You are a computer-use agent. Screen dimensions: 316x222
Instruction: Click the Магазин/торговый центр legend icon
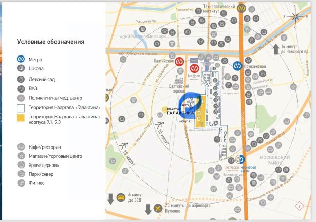(x=21, y=156)
